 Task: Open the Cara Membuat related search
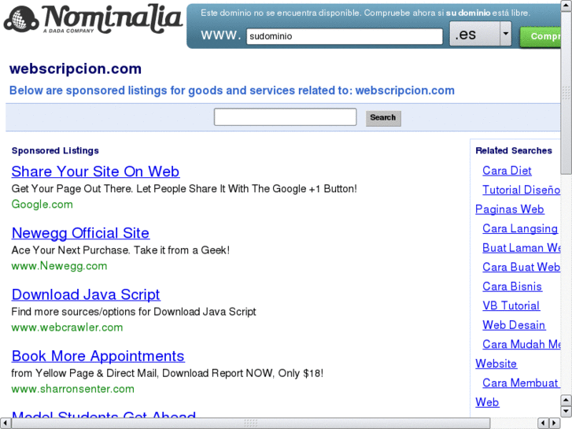pyautogui.click(x=520, y=383)
